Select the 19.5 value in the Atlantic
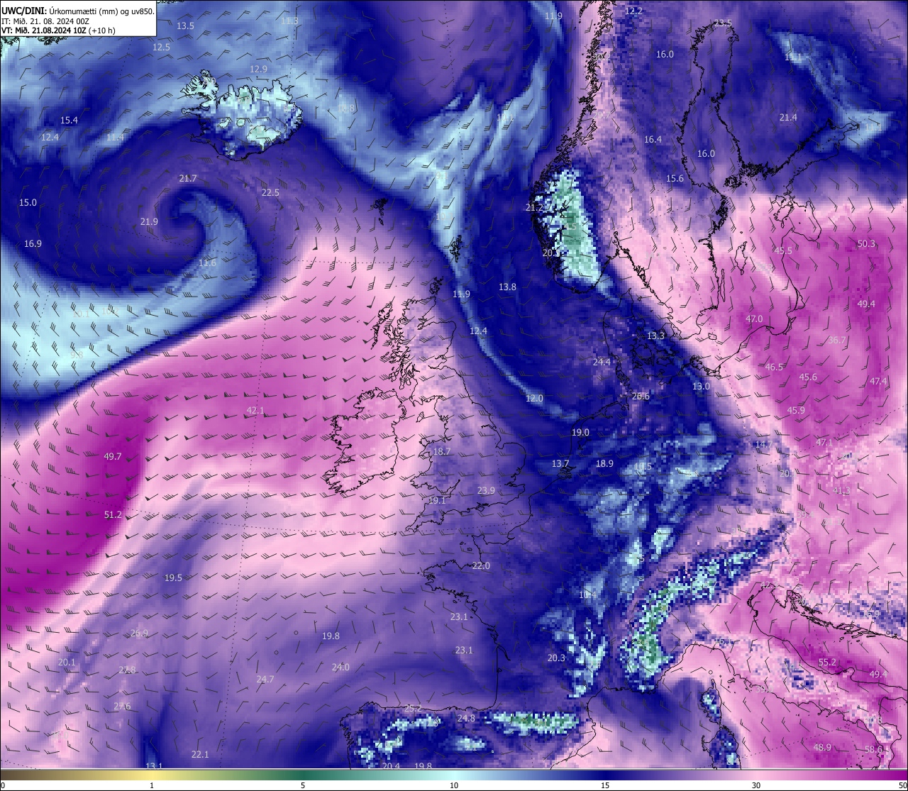908x791 pixels. pyautogui.click(x=173, y=577)
